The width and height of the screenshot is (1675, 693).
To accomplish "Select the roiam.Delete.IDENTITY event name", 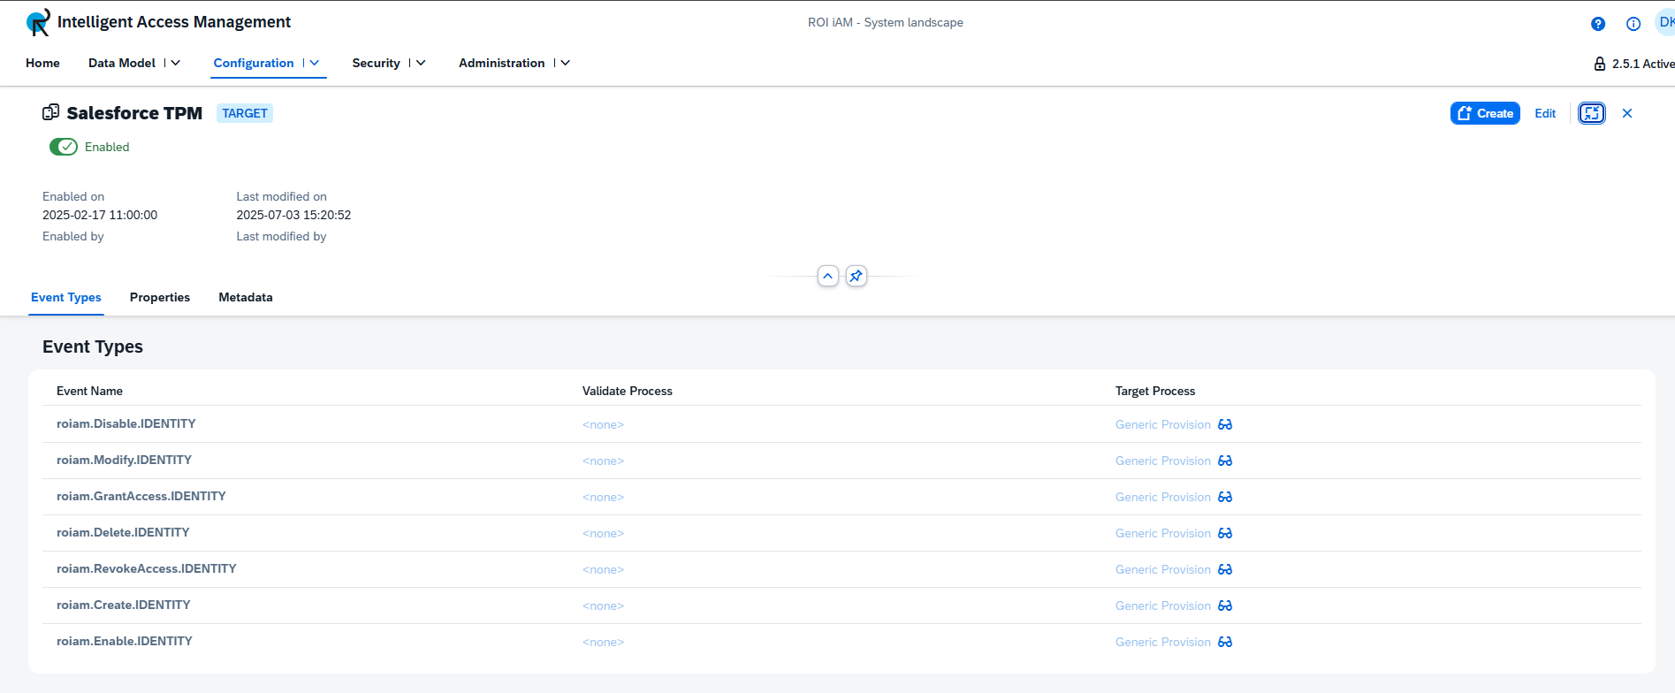I will coord(123,532).
